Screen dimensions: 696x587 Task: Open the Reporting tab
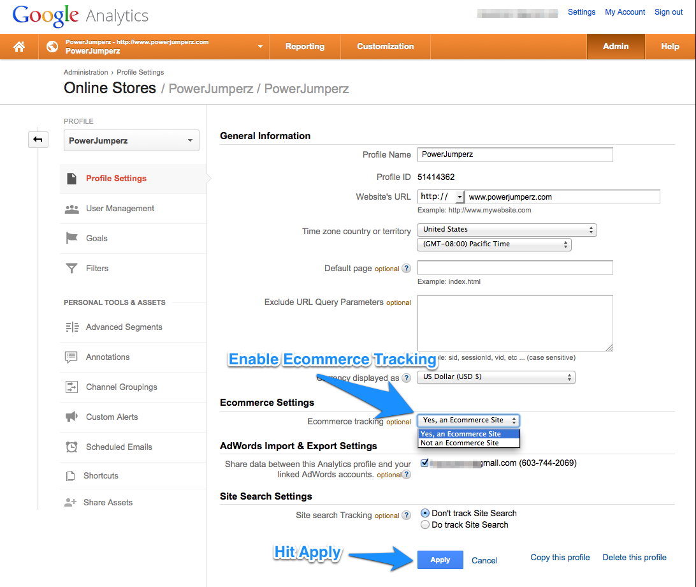[305, 47]
